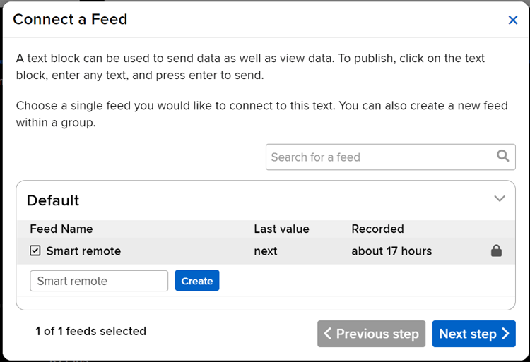530x362 pixels.
Task: Click the Default group header title
Action: click(53, 200)
